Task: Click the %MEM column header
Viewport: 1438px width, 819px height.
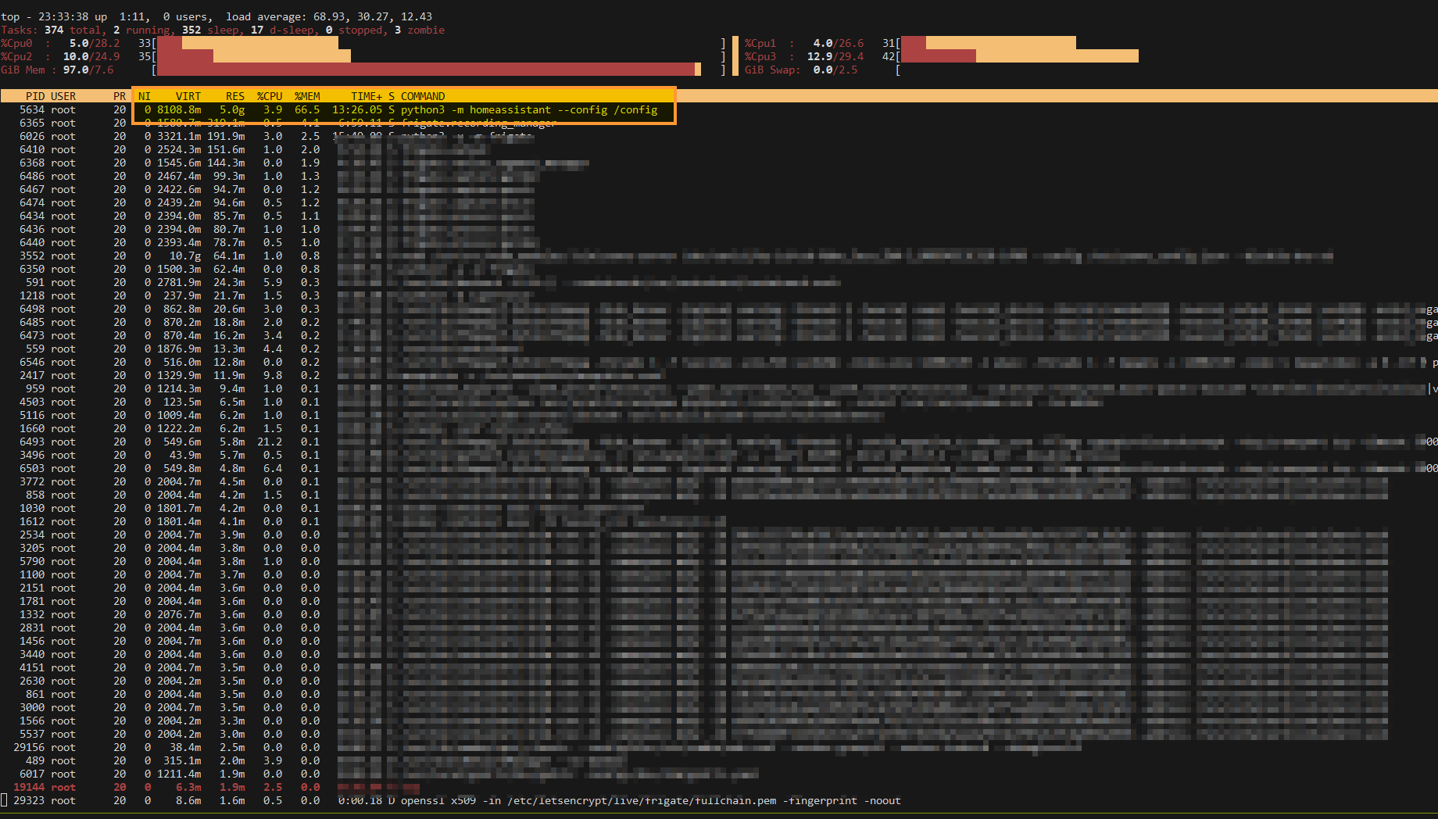Action: (307, 95)
